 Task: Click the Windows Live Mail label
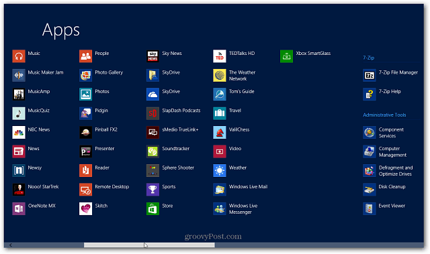[248, 187]
